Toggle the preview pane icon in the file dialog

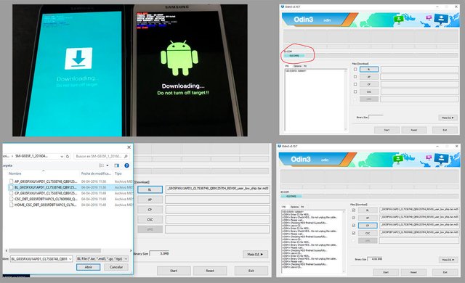pyautogui.click(x=116, y=165)
